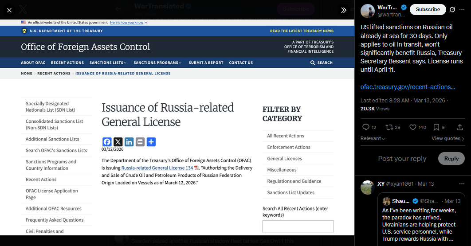Open About OFAC in the navigation bar
The width and height of the screenshot is (471, 246).
tap(33, 63)
